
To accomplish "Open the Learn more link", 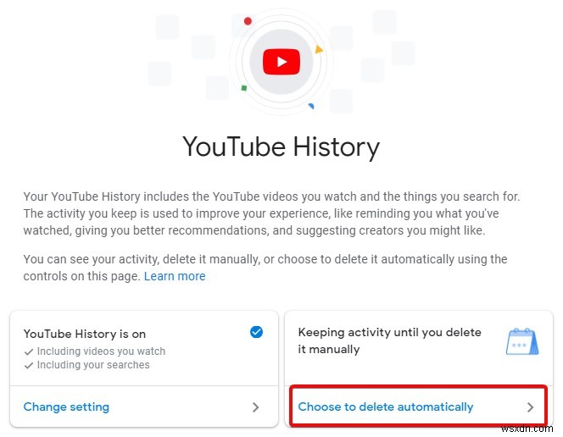I will pos(175,276).
